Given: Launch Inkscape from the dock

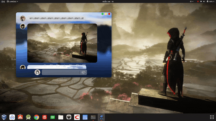Looking at the screenshot, I should pos(69,117).
